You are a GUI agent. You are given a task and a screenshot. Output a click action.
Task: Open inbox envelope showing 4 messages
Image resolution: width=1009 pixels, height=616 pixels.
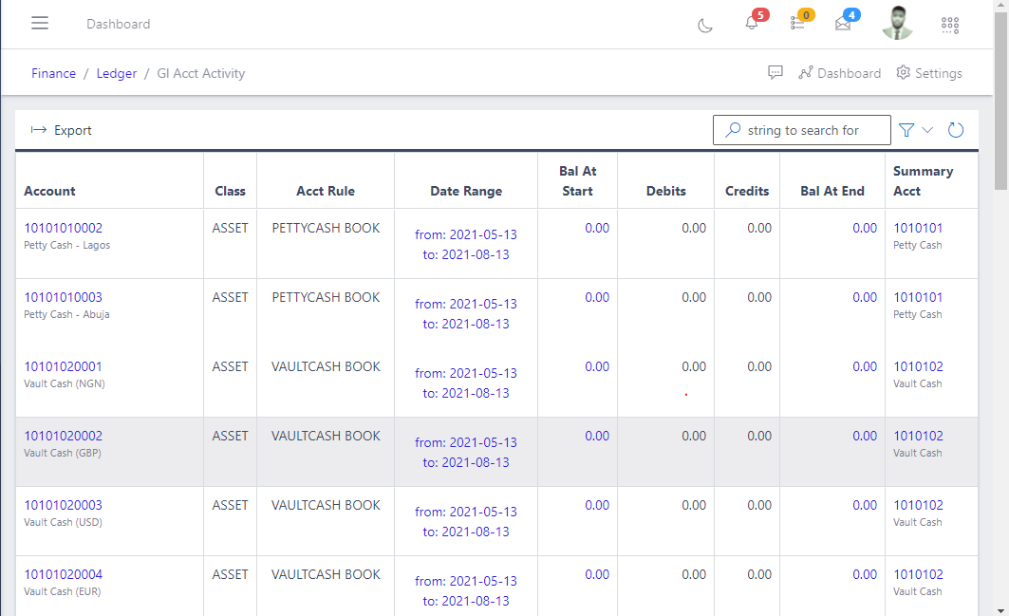(x=845, y=26)
